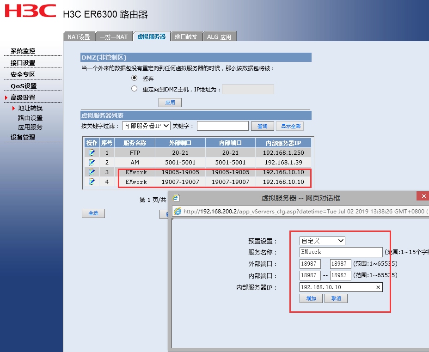This screenshot has width=429, height=352.
Task: Click edit icon for AM row
Action: click(x=92, y=162)
